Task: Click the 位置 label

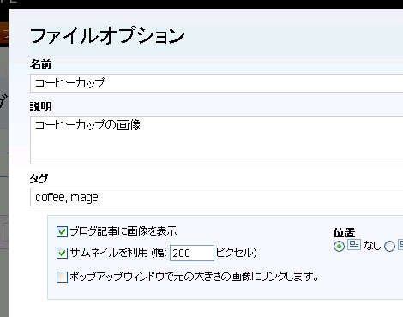Action: (344, 233)
